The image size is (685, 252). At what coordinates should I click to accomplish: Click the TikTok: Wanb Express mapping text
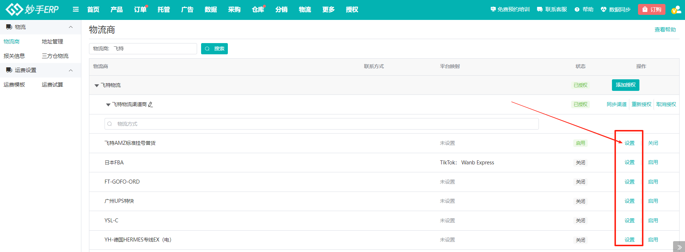click(467, 163)
